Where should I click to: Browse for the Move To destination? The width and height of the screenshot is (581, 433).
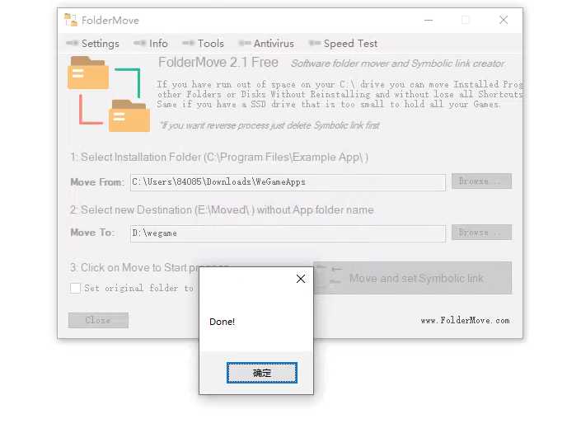481,233
